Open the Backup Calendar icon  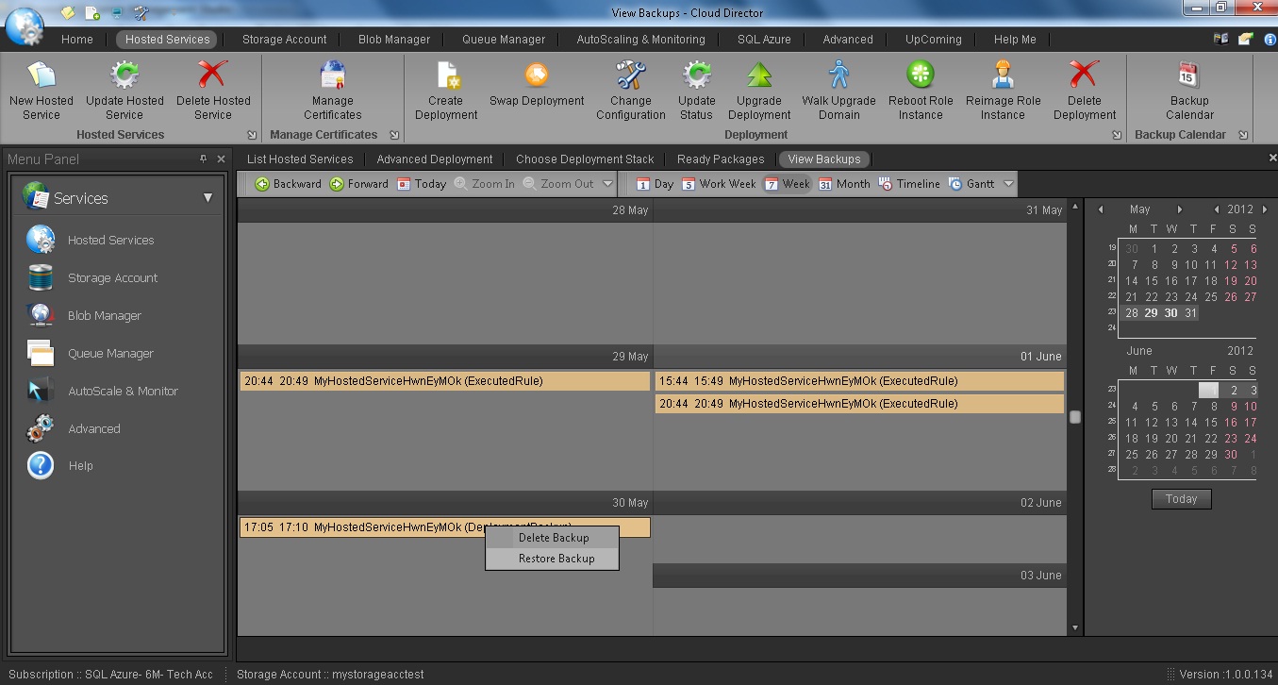coord(1188,75)
